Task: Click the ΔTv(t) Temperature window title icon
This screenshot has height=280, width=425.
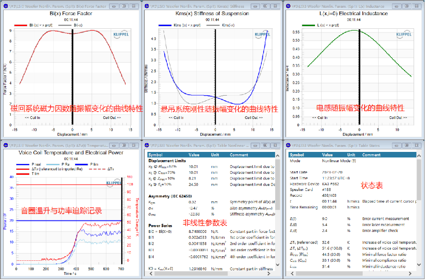Action: [x=6, y=145]
